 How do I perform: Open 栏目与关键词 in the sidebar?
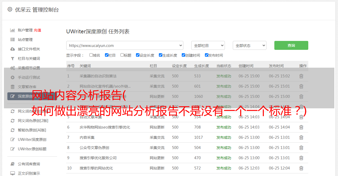click(29, 58)
